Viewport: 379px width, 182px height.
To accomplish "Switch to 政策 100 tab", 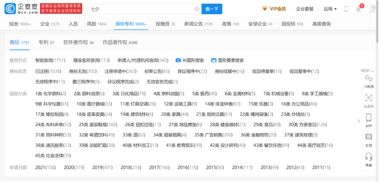I will click(231, 24).
